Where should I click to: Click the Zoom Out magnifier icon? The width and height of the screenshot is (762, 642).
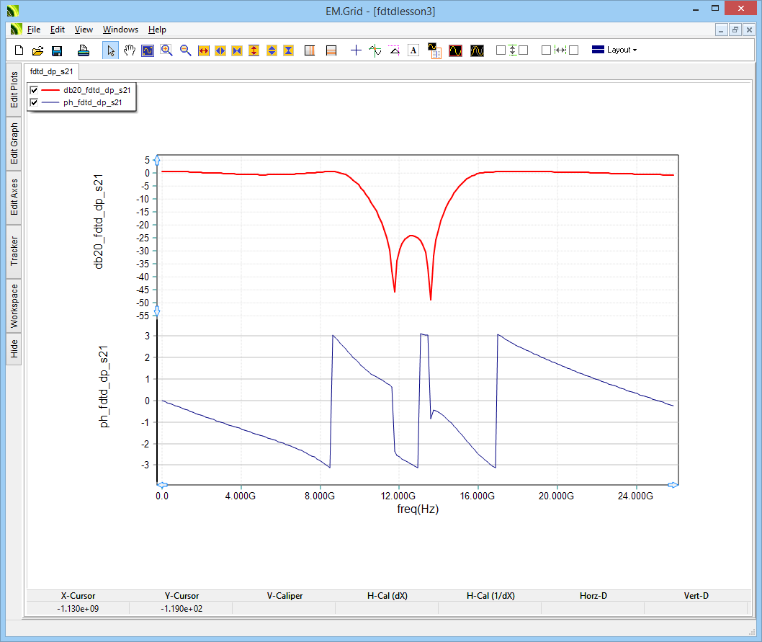pos(185,50)
